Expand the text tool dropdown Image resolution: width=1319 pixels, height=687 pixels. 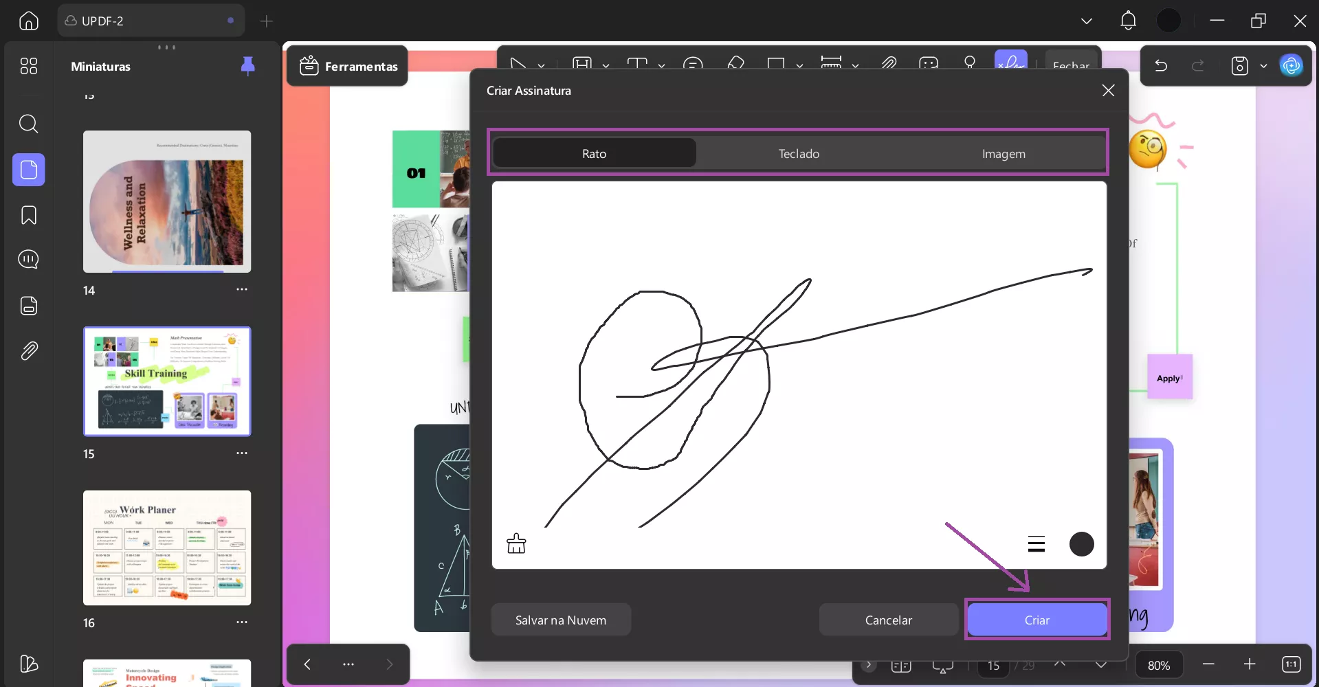click(661, 66)
